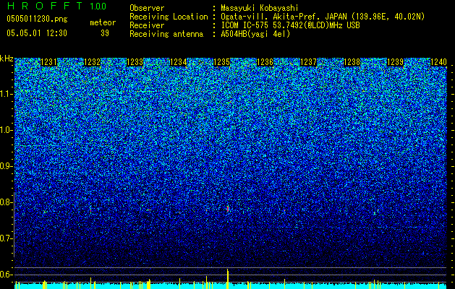
Task: Click the 1233 time marker
Action: pos(135,62)
